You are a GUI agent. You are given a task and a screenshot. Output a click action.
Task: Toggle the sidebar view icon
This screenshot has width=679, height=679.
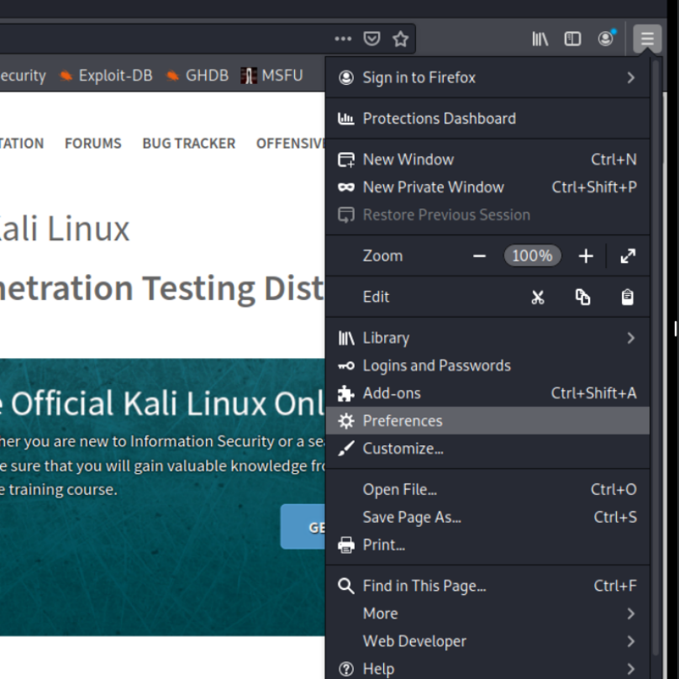pyautogui.click(x=572, y=39)
